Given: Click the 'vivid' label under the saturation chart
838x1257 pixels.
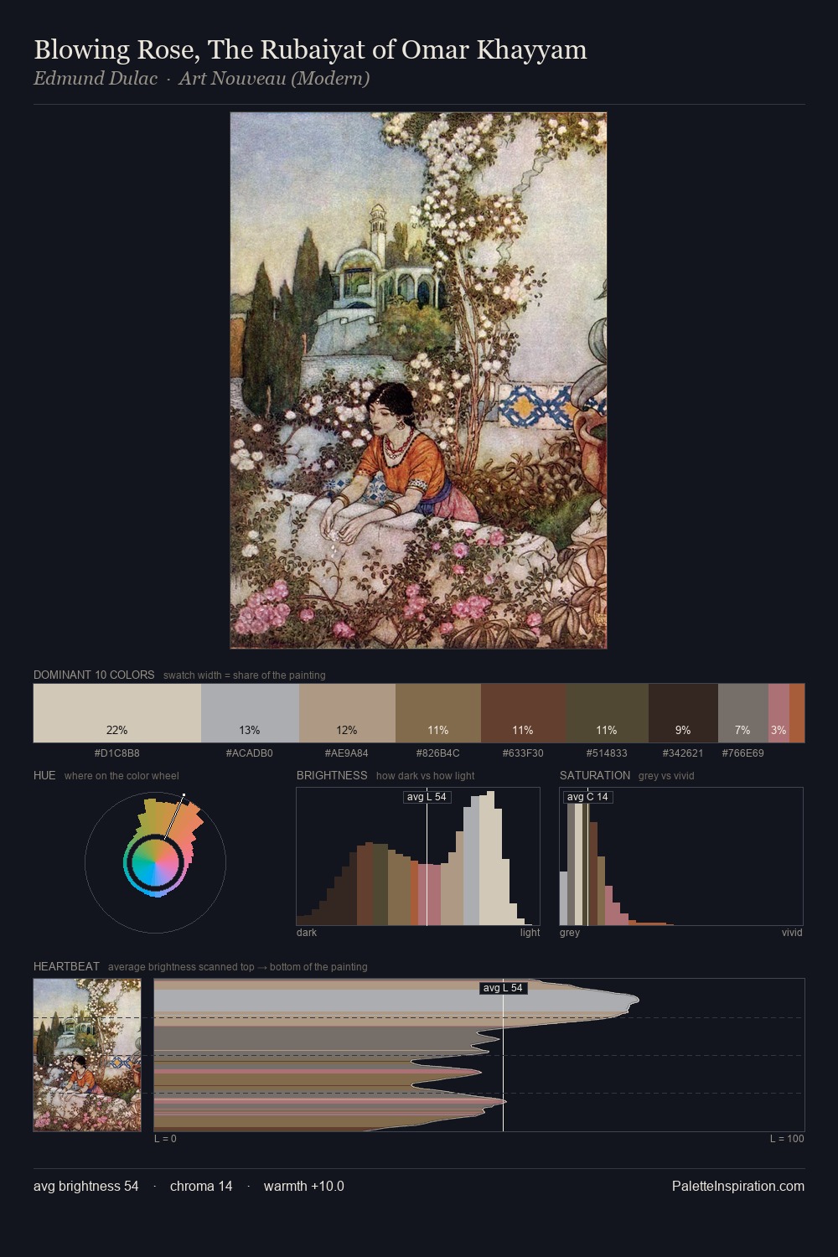Looking at the screenshot, I should pos(792,932).
